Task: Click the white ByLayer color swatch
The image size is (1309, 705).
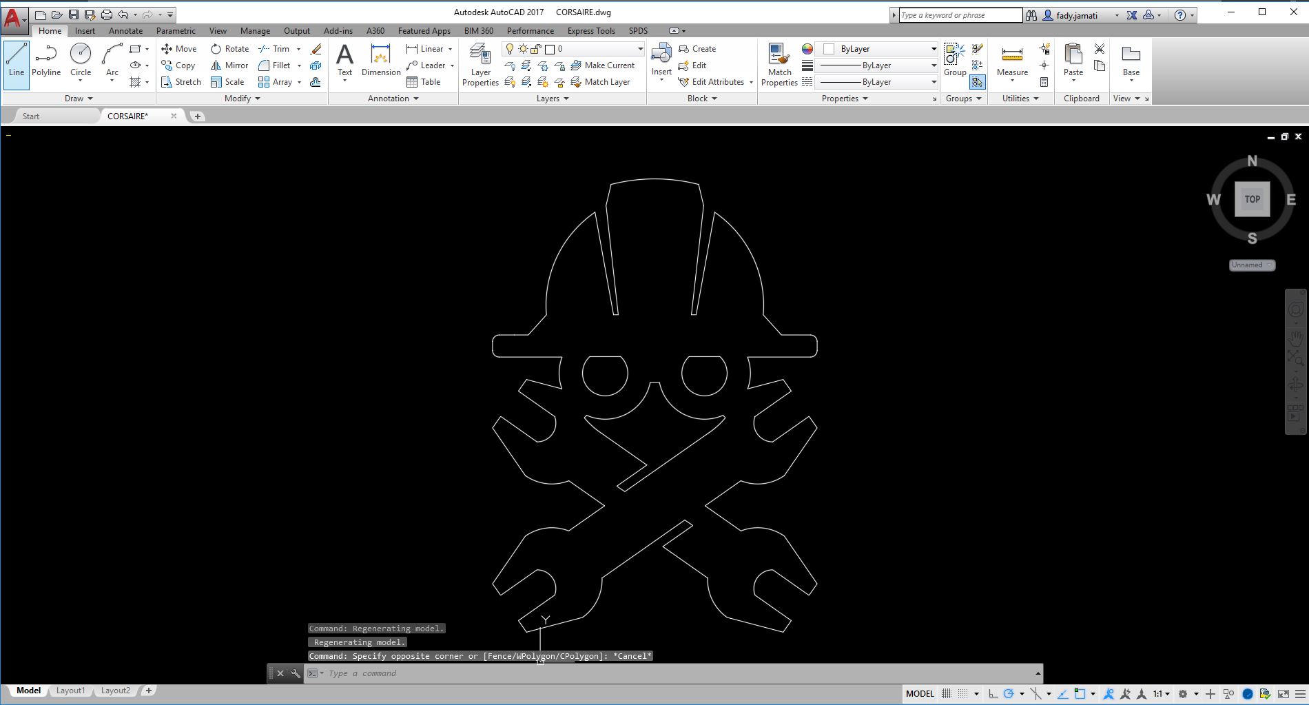Action: pyautogui.click(x=829, y=49)
